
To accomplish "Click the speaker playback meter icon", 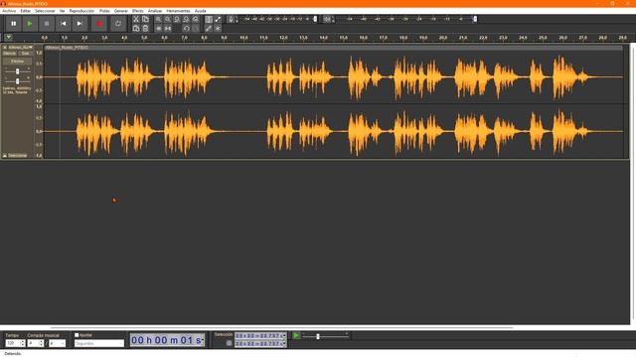I will click(x=327, y=19).
